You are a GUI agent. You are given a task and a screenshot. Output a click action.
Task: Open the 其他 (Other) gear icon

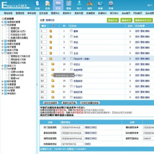pyautogui.click(x=111, y=5)
